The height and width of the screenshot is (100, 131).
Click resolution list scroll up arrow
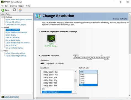click(75, 72)
